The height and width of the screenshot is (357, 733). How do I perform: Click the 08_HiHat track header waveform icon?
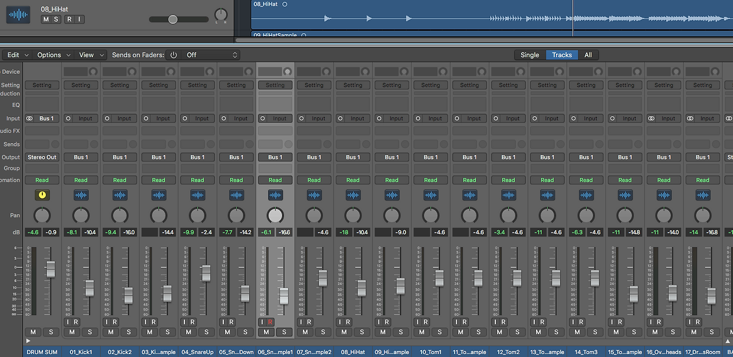[x=18, y=15]
